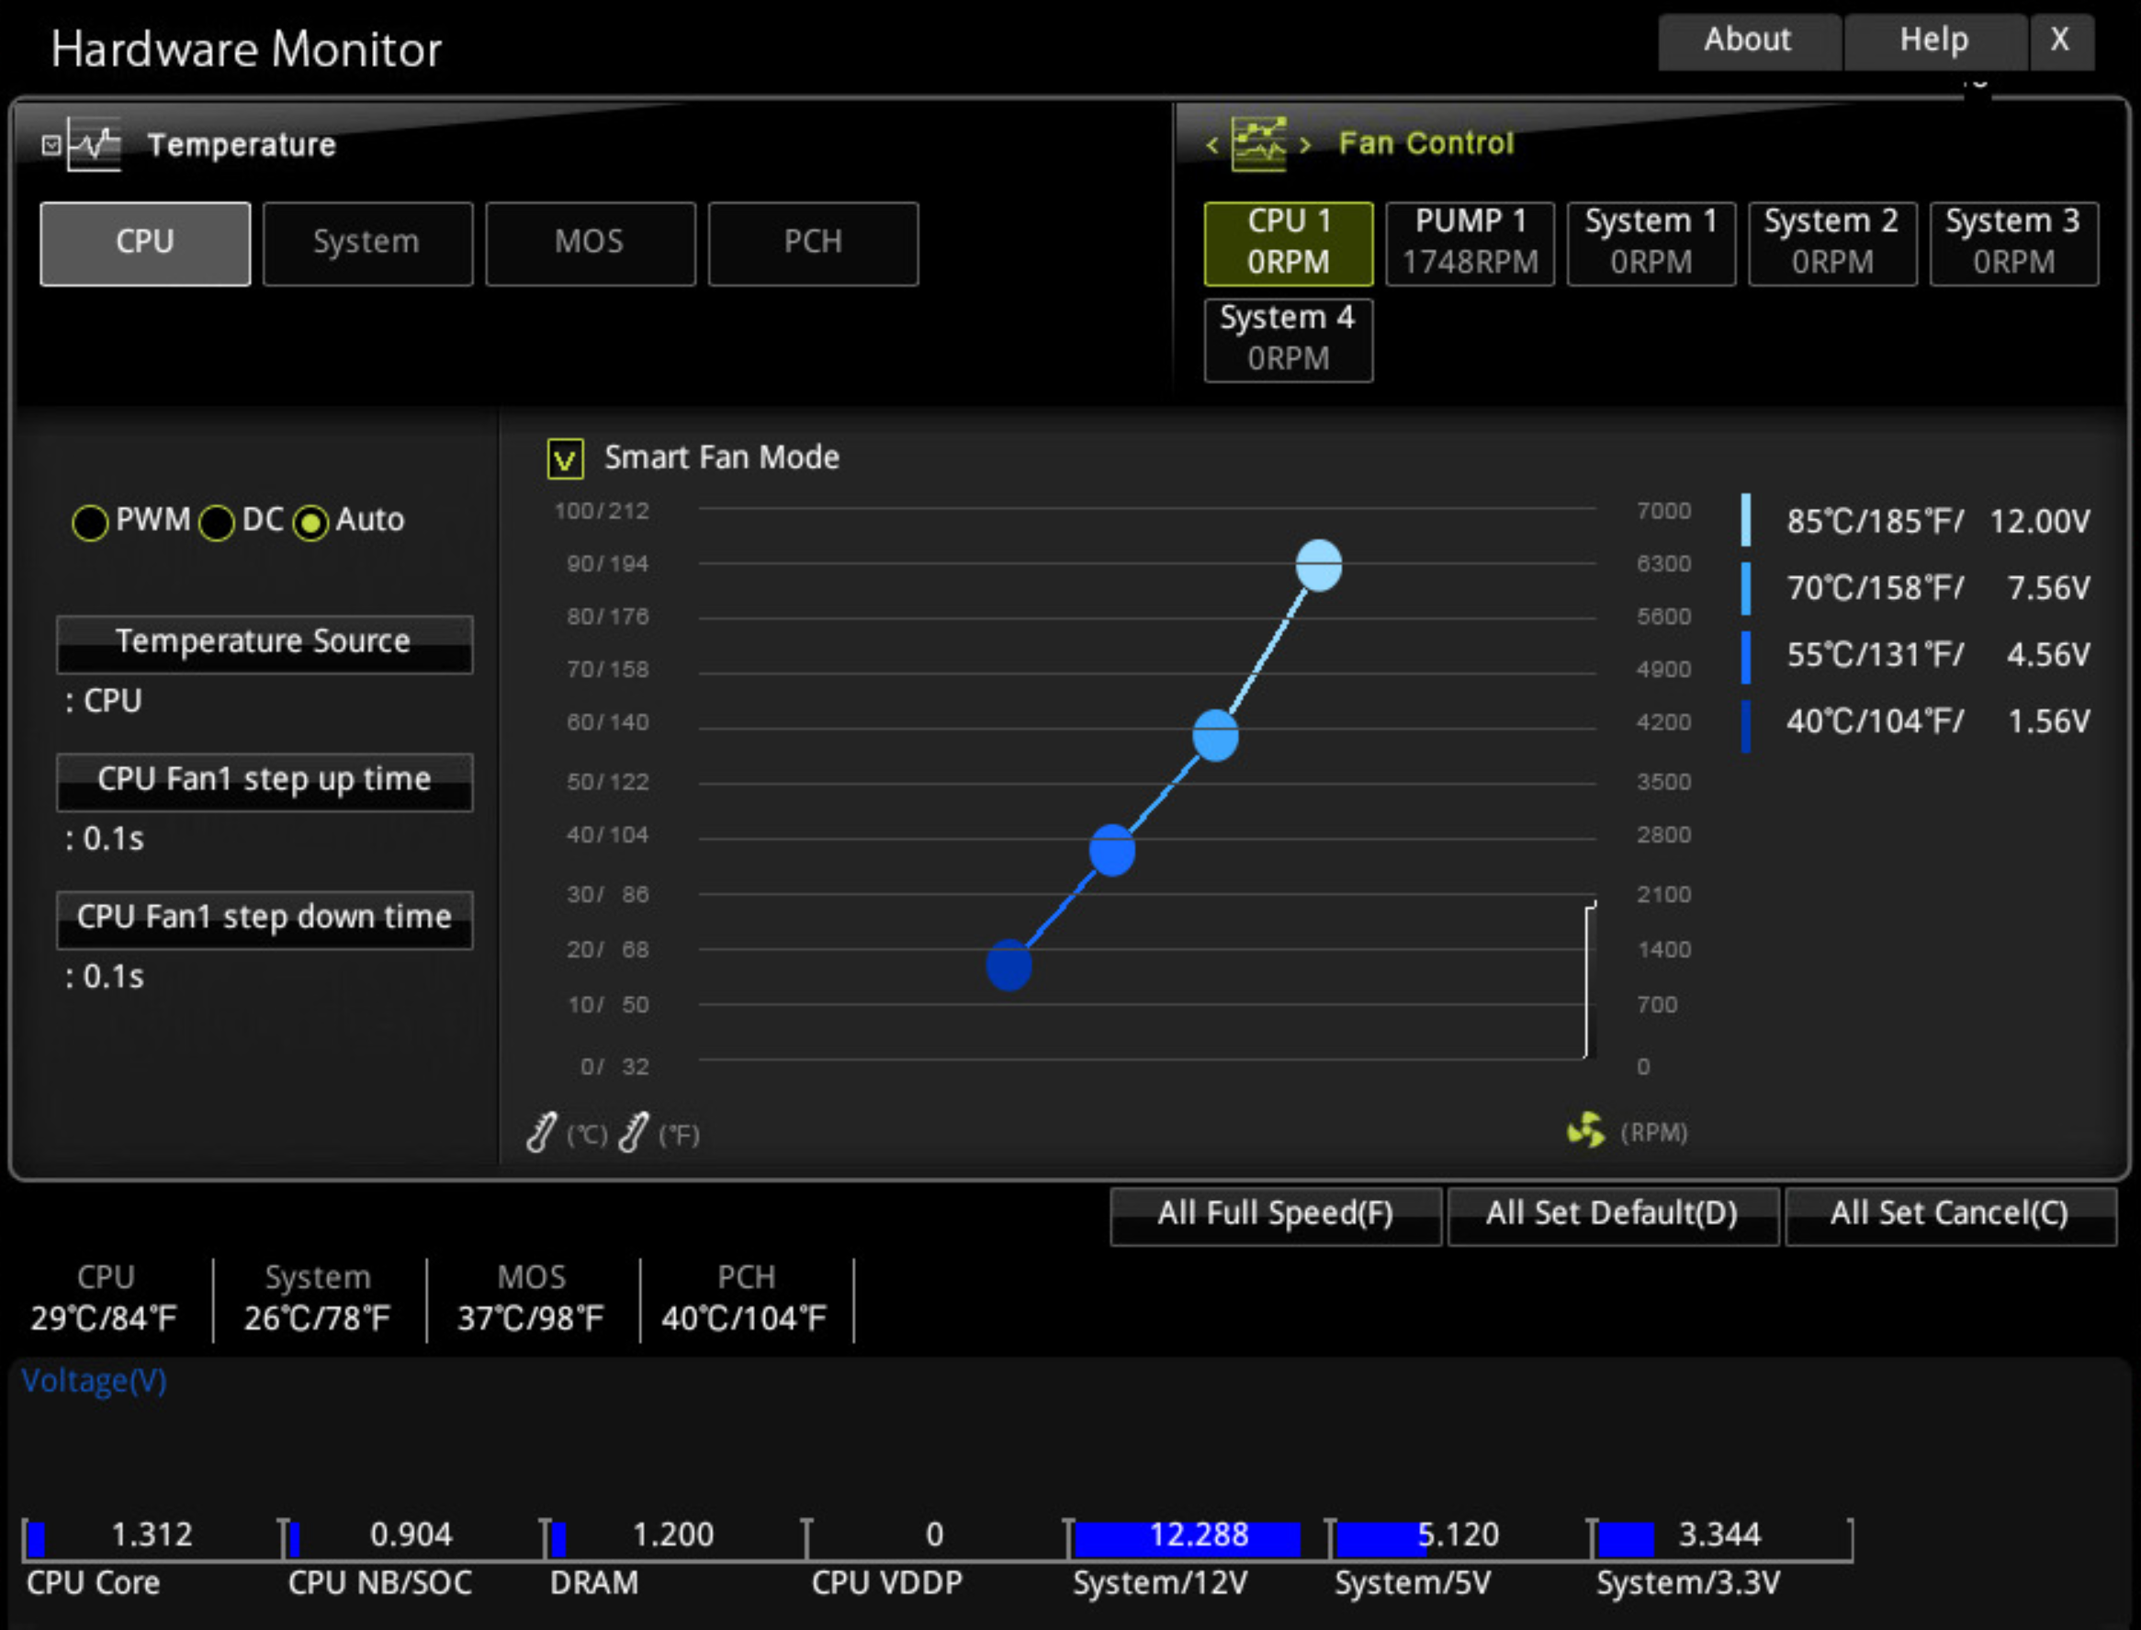Click the Fahrenheit thermometer icon
Image resolution: width=2141 pixels, height=1630 pixels.
pyautogui.click(x=633, y=1132)
